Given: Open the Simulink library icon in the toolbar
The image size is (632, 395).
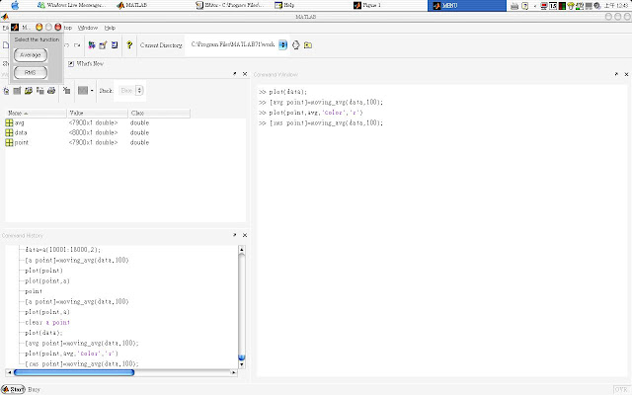Looking at the screenshot, I should pos(92,45).
